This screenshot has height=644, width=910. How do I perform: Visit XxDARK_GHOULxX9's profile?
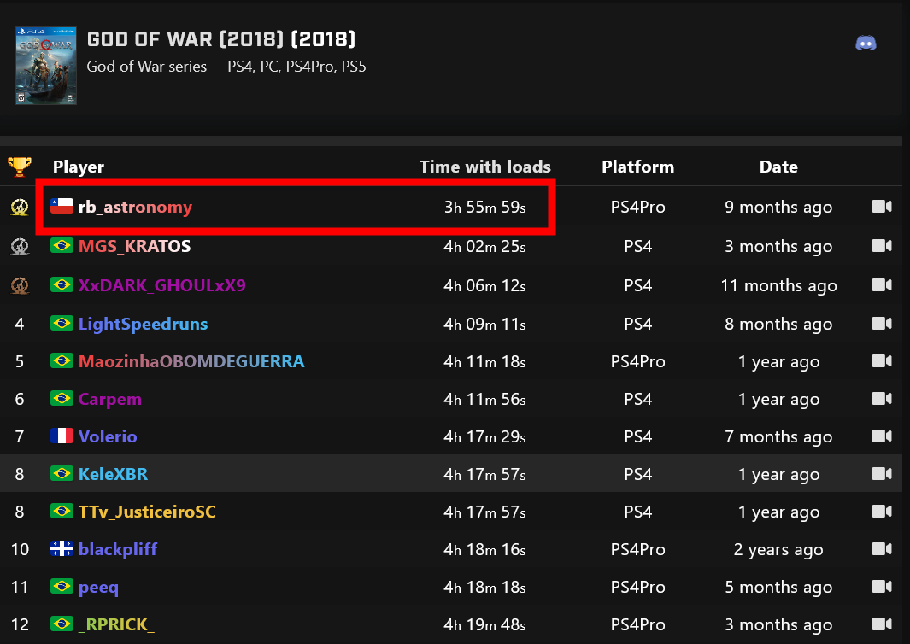coord(161,285)
